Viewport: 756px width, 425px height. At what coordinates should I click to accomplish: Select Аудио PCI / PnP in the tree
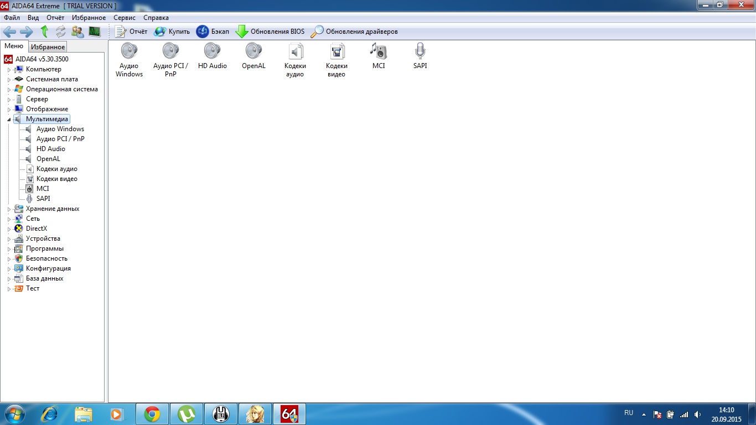pyautogui.click(x=60, y=139)
